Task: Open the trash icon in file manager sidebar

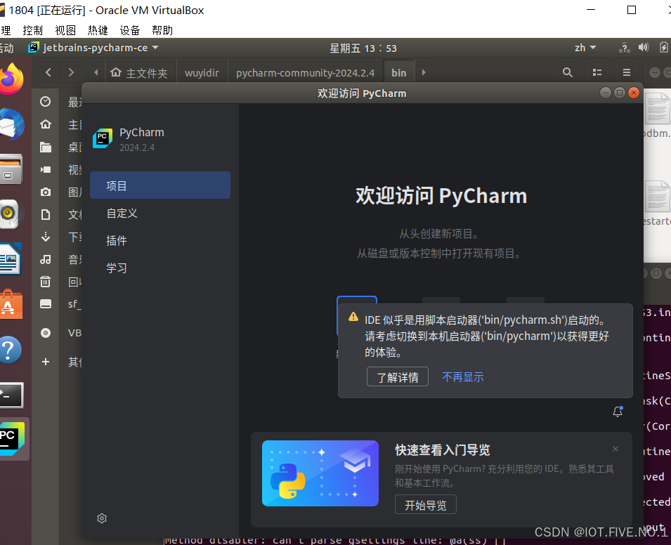Action: pyautogui.click(x=46, y=282)
